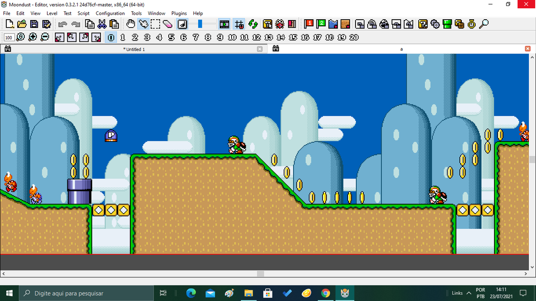
Task: Cut selected items with the scissors icon
Action: [x=102, y=24]
